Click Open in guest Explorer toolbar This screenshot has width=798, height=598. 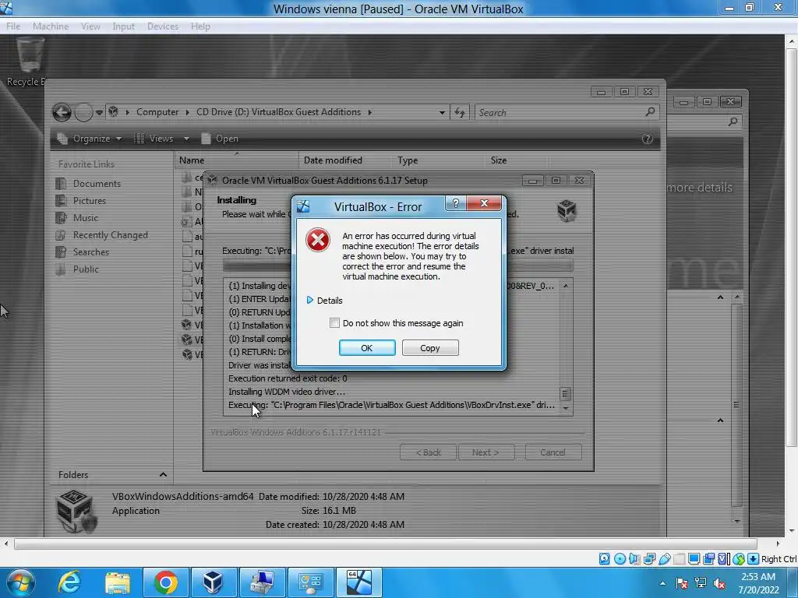point(220,139)
